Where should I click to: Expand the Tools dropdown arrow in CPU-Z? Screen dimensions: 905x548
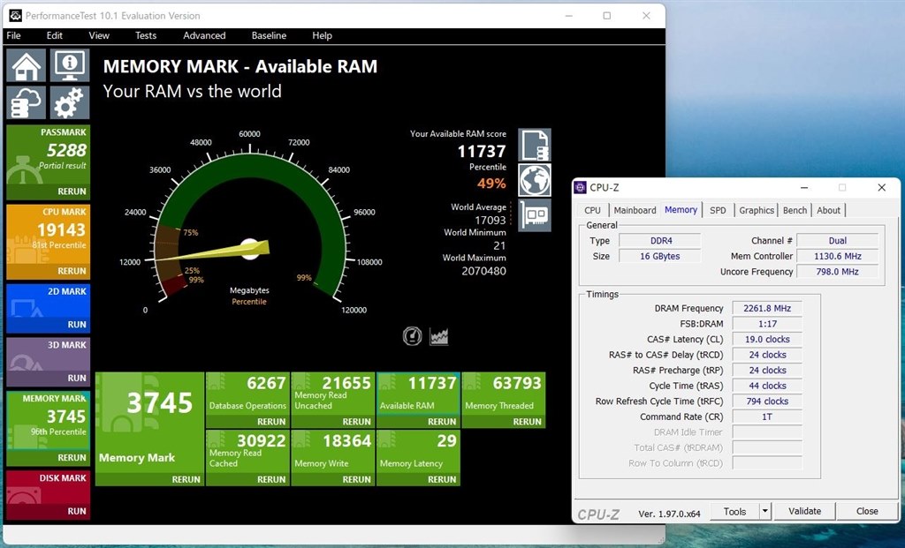pyautogui.click(x=765, y=511)
